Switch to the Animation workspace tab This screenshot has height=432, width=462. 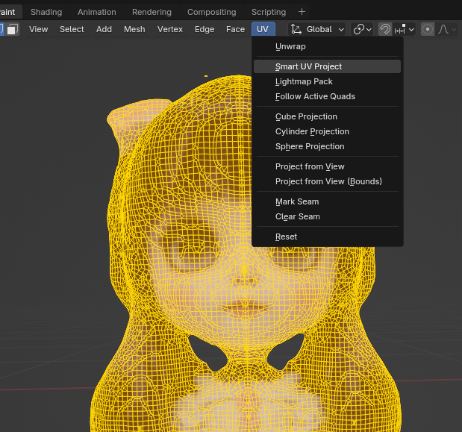(96, 12)
